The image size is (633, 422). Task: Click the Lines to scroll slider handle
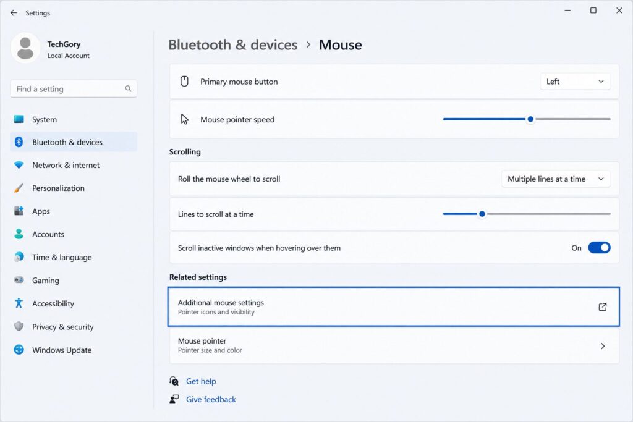click(482, 214)
